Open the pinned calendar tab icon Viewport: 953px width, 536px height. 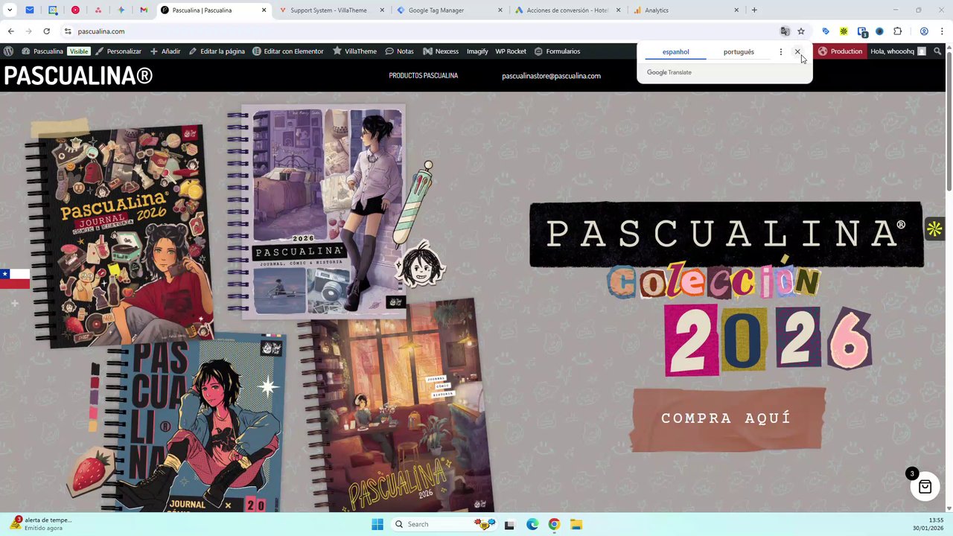(x=53, y=10)
